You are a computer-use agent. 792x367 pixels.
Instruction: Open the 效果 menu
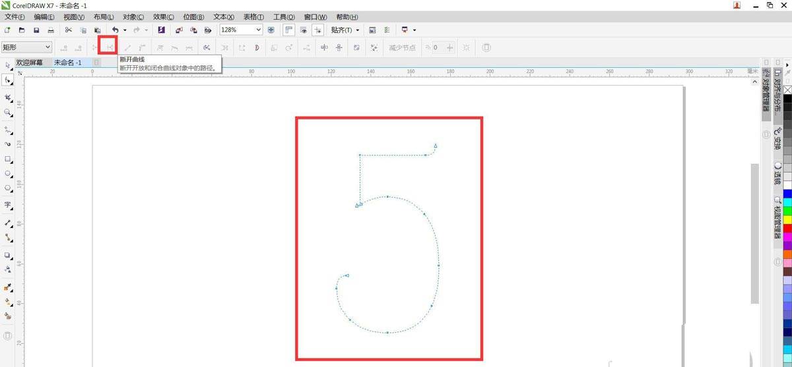pos(163,17)
